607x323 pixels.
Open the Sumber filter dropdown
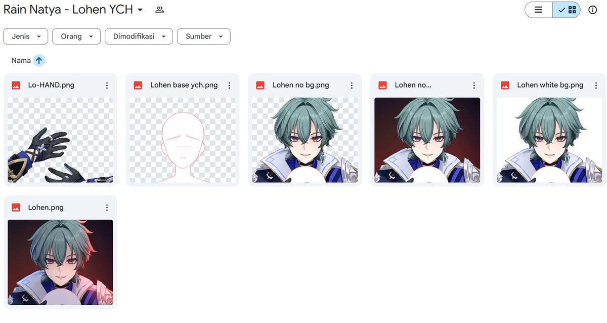point(203,36)
